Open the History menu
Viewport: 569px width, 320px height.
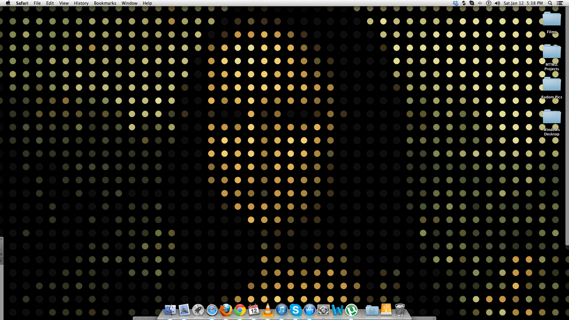(81, 3)
